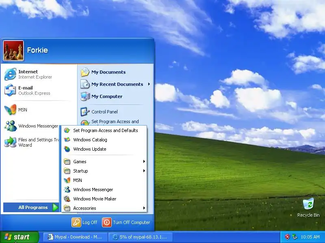Switch to Mypal - Download taskbar window
The width and height of the screenshot is (325, 243).
click(x=75, y=237)
